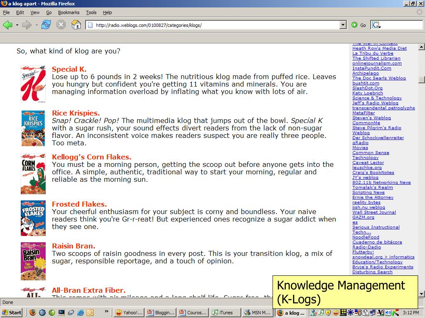Open the Scripting News link

tap(369, 193)
